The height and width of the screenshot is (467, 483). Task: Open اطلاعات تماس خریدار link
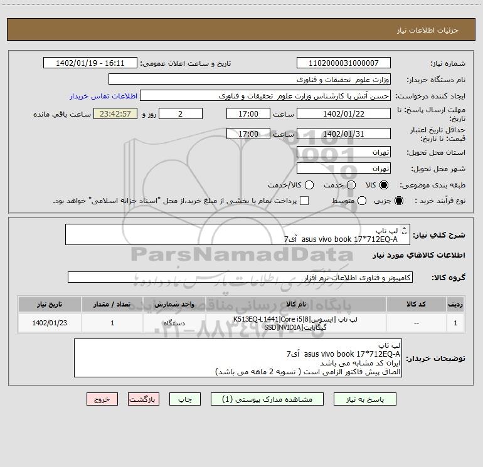103,96
